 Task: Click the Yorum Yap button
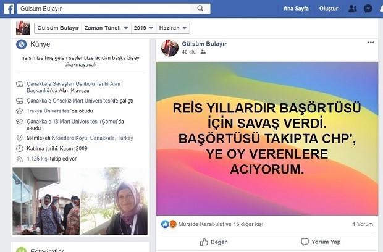[x=321, y=242]
